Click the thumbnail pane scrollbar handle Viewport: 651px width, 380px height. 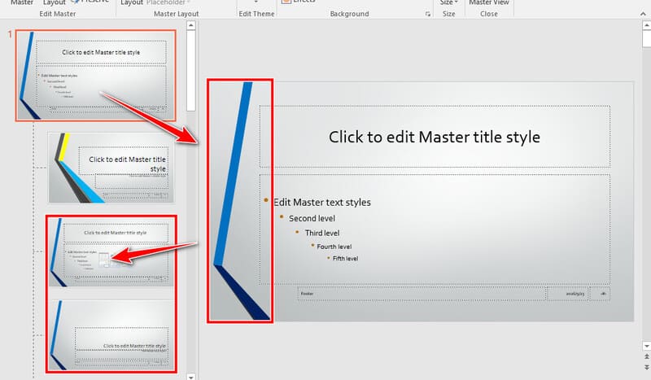191,71
